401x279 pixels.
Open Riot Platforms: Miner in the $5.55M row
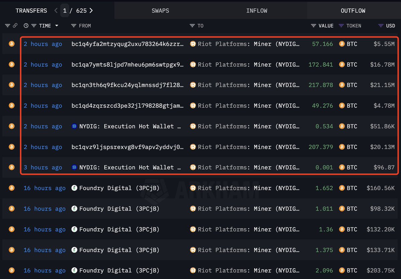tap(249, 44)
